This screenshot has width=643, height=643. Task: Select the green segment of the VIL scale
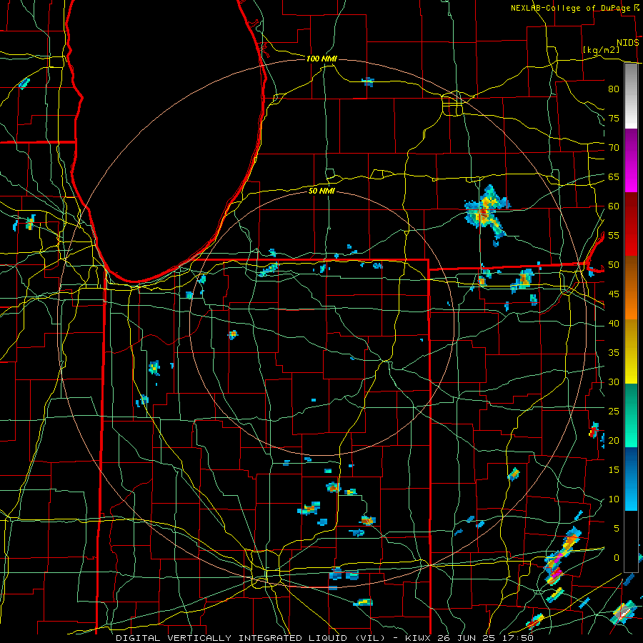tap(631, 415)
